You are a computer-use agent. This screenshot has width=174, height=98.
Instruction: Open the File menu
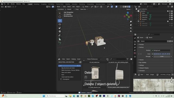4,4
